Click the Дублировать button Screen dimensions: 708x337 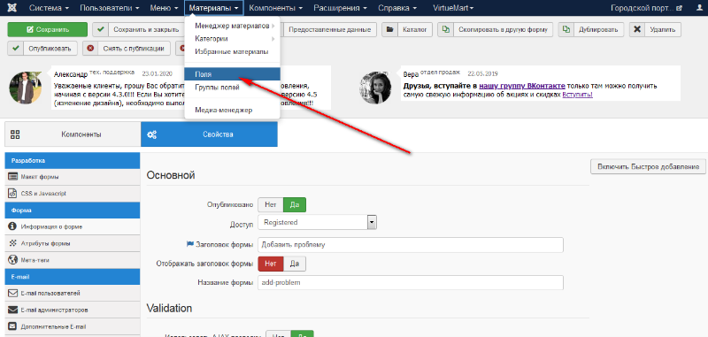(x=591, y=29)
